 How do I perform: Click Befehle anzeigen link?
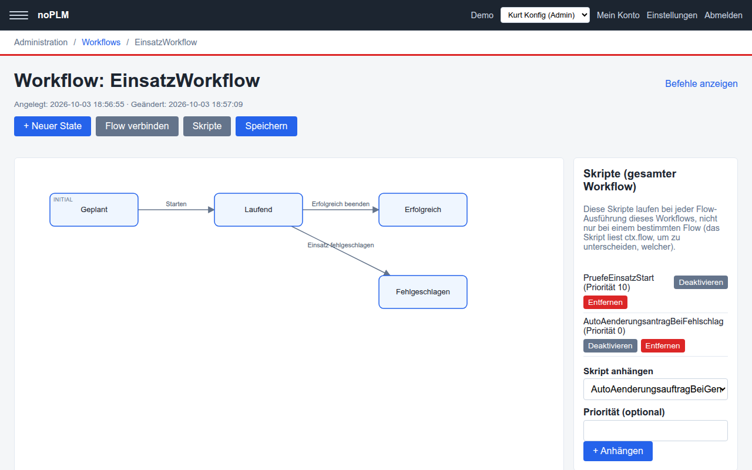click(701, 83)
